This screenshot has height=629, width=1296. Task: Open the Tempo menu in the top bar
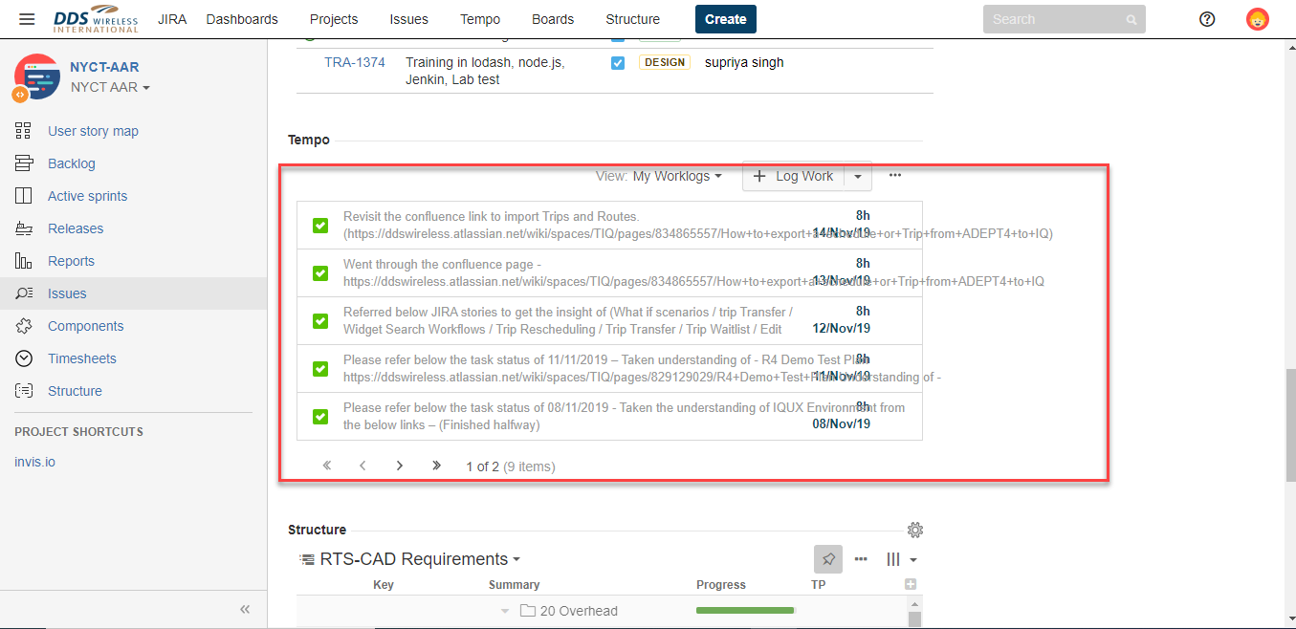(x=480, y=19)
